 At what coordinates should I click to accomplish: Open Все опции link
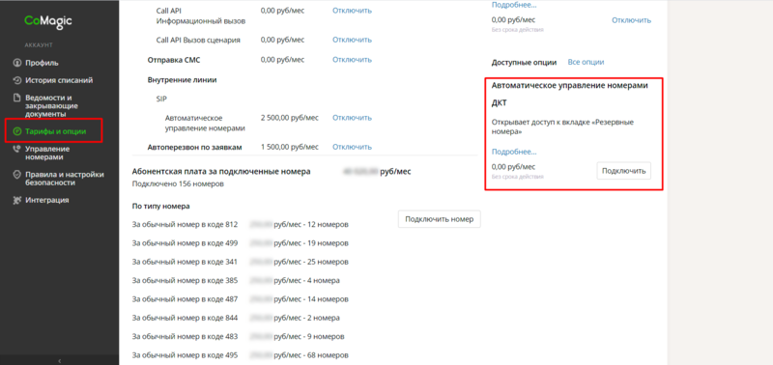pyautogui.click(x=586, y=62)
